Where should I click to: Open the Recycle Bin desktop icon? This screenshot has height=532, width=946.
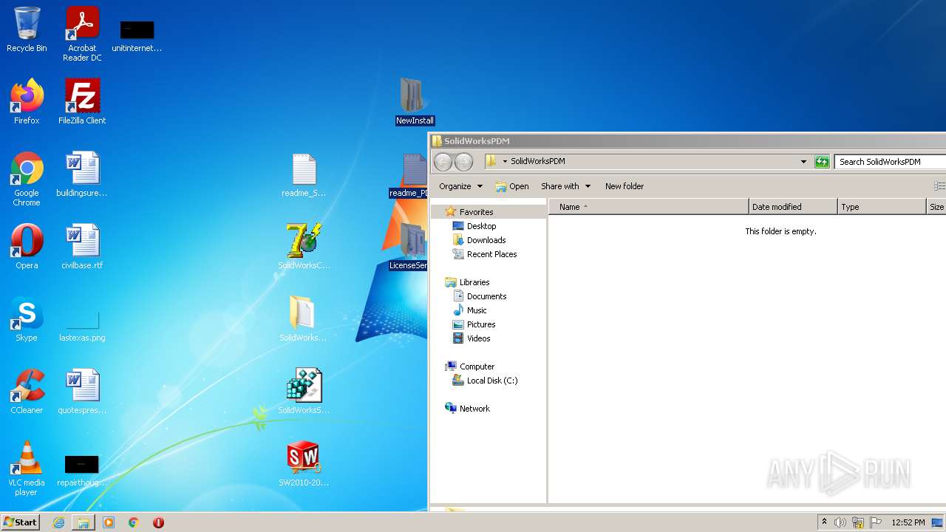coord(27,30)
